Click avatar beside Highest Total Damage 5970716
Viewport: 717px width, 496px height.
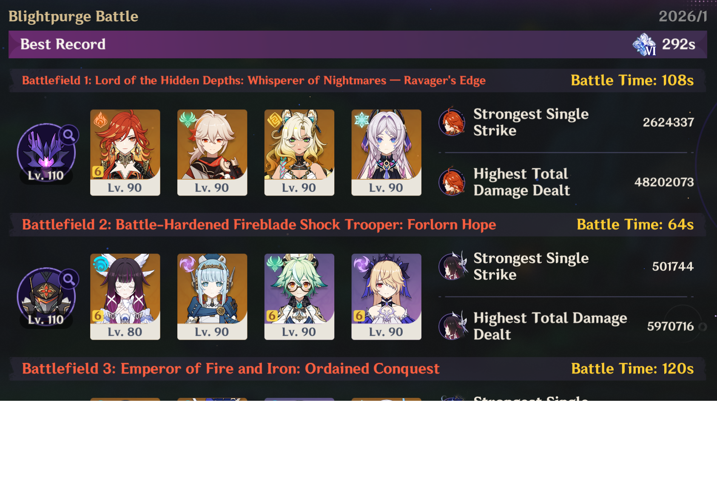[453, 326]
